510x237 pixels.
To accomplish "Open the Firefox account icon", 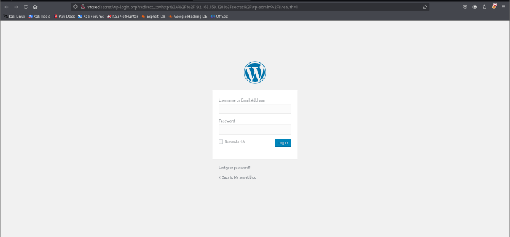I will (475, 7).
